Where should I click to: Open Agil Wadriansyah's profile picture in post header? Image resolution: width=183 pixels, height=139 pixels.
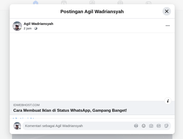[17, 26]
